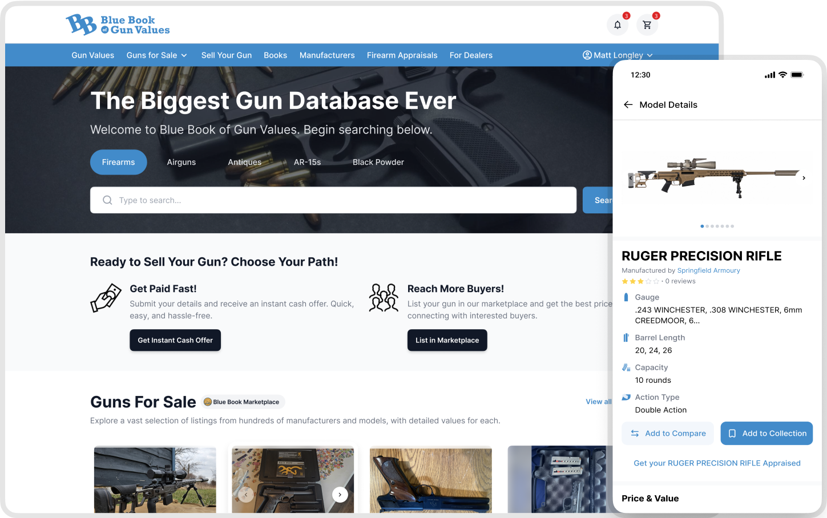The image size is (827, 518).
Task: Expand the Guns for Sale dropdown
Action: tap(157, 55)
